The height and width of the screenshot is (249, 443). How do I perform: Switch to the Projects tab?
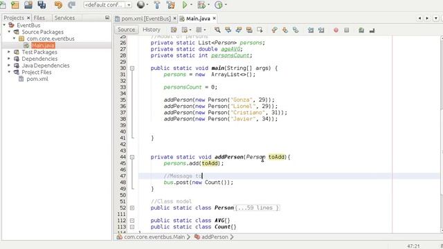click(14, 18)
